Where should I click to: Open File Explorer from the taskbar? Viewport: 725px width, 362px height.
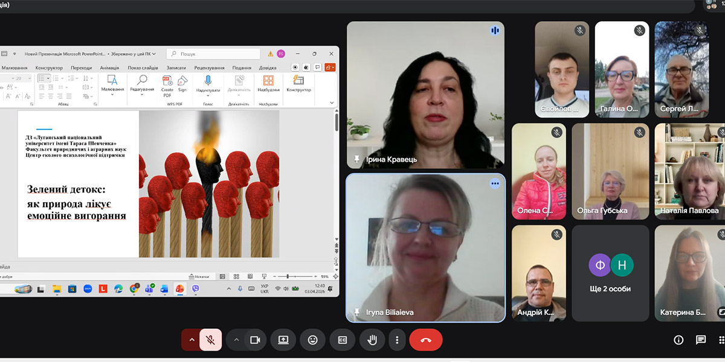57,289
